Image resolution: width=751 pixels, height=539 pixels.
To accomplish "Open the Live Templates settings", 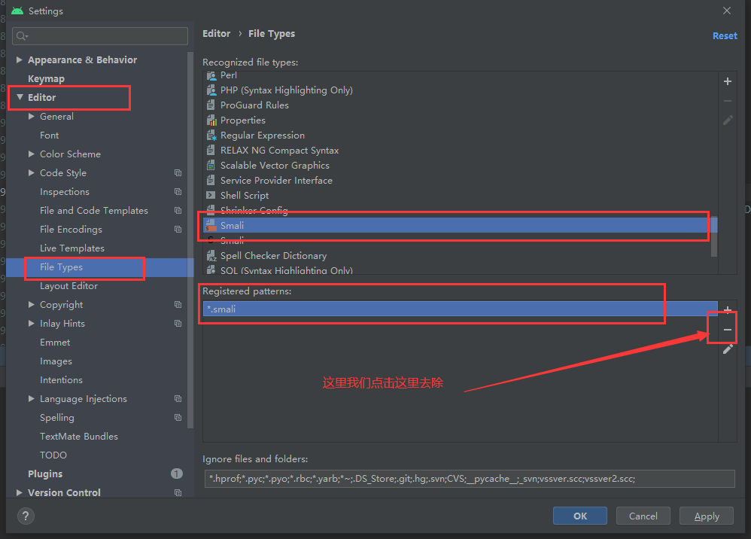I will (71, 248).
